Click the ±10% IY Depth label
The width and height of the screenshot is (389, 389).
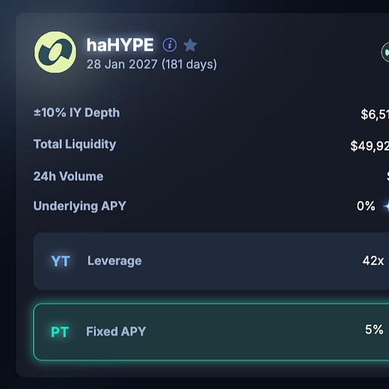[x=76, y=113]
